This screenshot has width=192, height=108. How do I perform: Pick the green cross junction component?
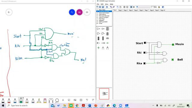coord(98,48)
